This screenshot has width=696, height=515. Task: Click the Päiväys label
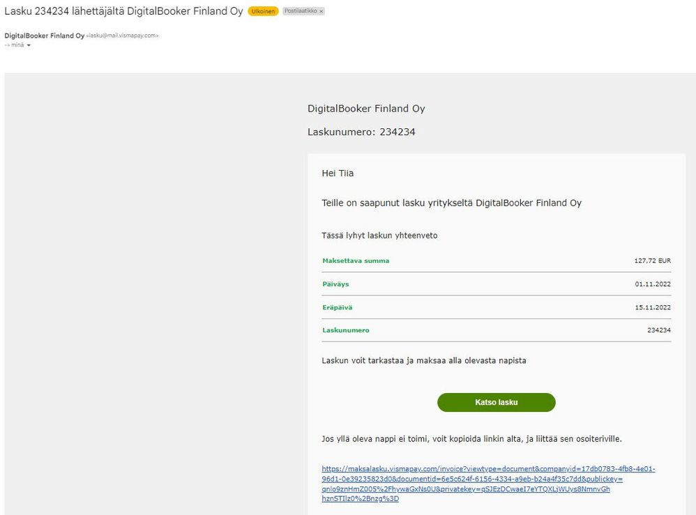click(335, 284)
